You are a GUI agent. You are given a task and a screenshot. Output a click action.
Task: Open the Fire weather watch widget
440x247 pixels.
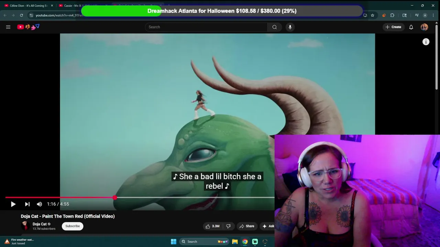[19, 242]
